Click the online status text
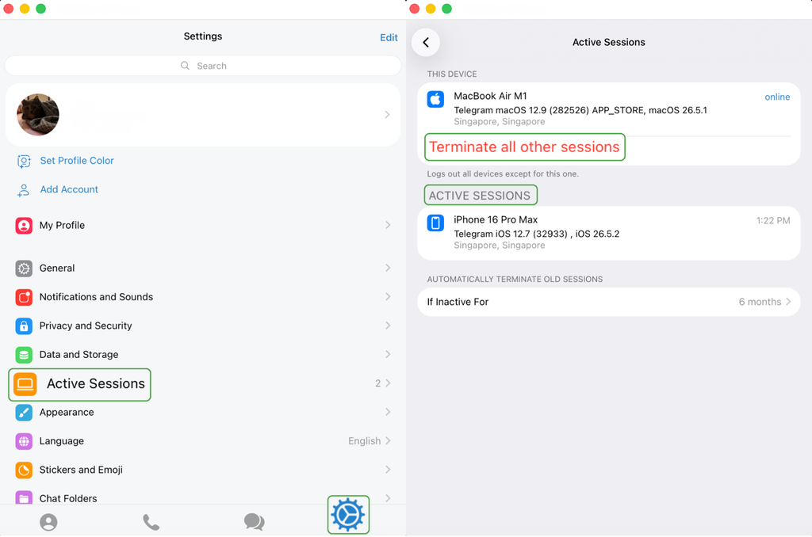 (777, 97)
